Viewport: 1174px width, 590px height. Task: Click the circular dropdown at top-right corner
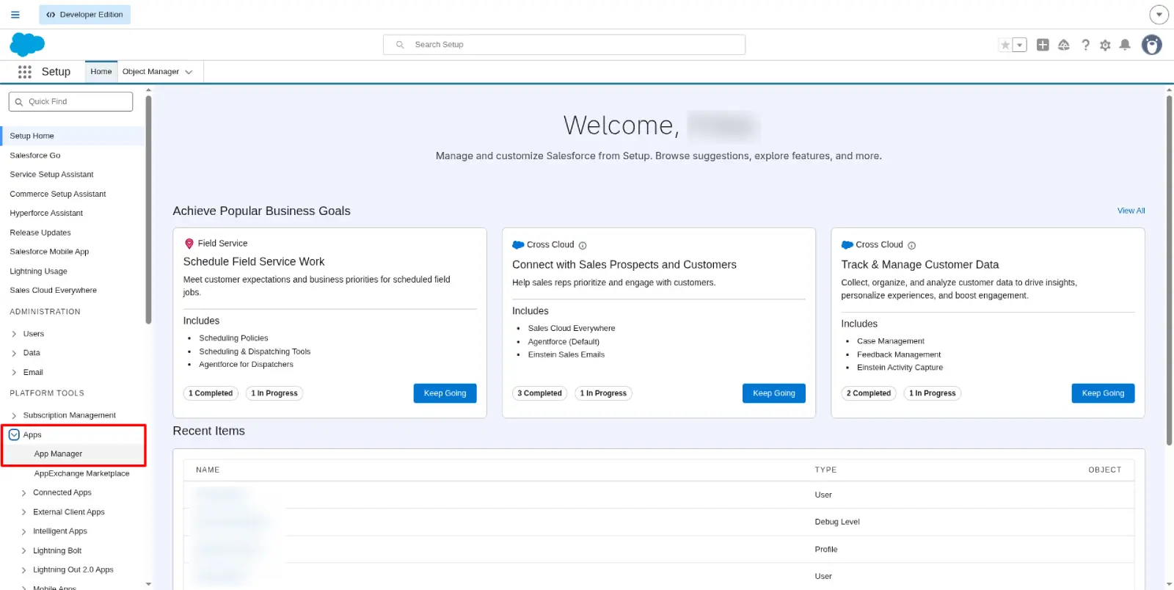[1159, 15]
